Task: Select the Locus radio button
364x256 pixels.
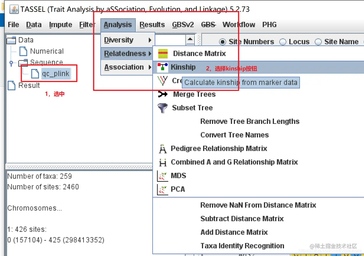Action: click(283, 42)
